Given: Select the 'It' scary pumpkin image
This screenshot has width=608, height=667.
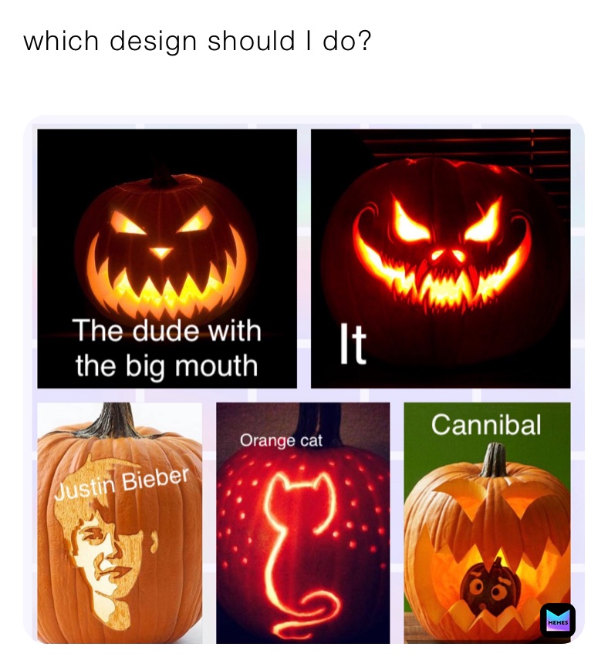Looking at the screenshot, I should [x=441, y=258].
